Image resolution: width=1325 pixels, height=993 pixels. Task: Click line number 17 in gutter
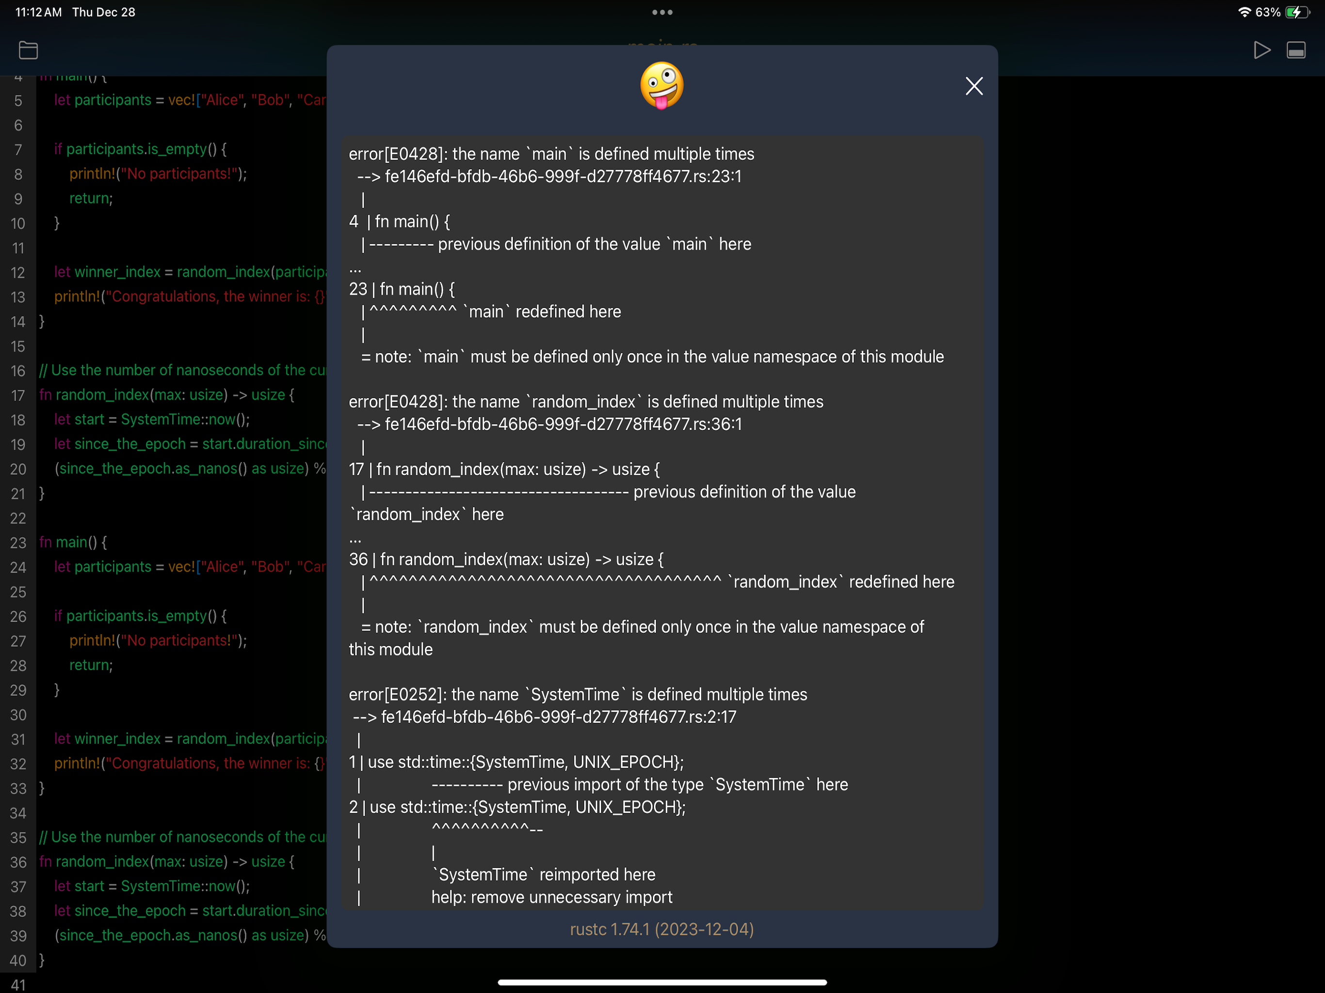18,395
